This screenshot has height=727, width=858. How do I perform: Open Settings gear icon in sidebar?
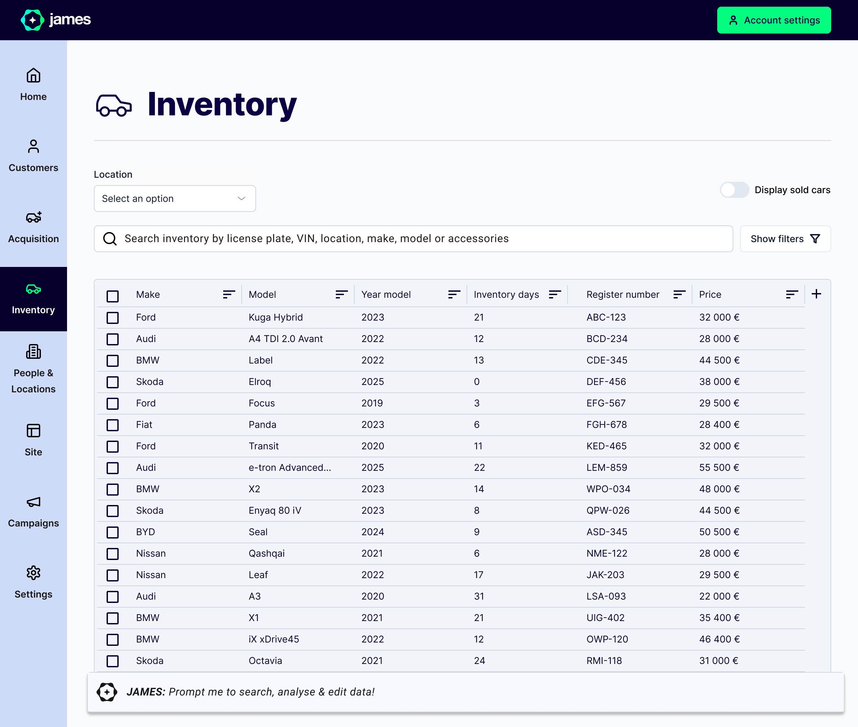pyautogui.click(x=34, y=573)
